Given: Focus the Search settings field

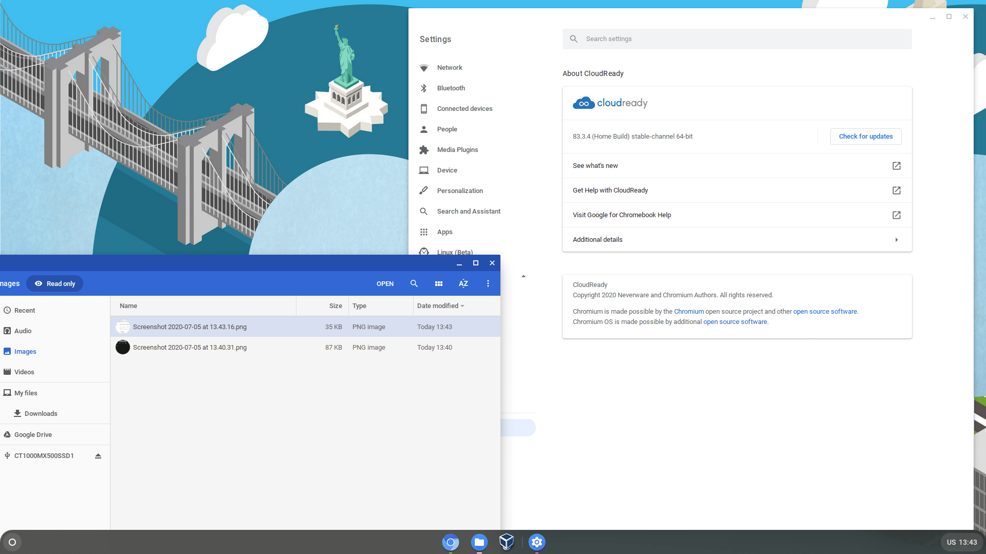Looking at the screenshot, I should pos(737,39).
